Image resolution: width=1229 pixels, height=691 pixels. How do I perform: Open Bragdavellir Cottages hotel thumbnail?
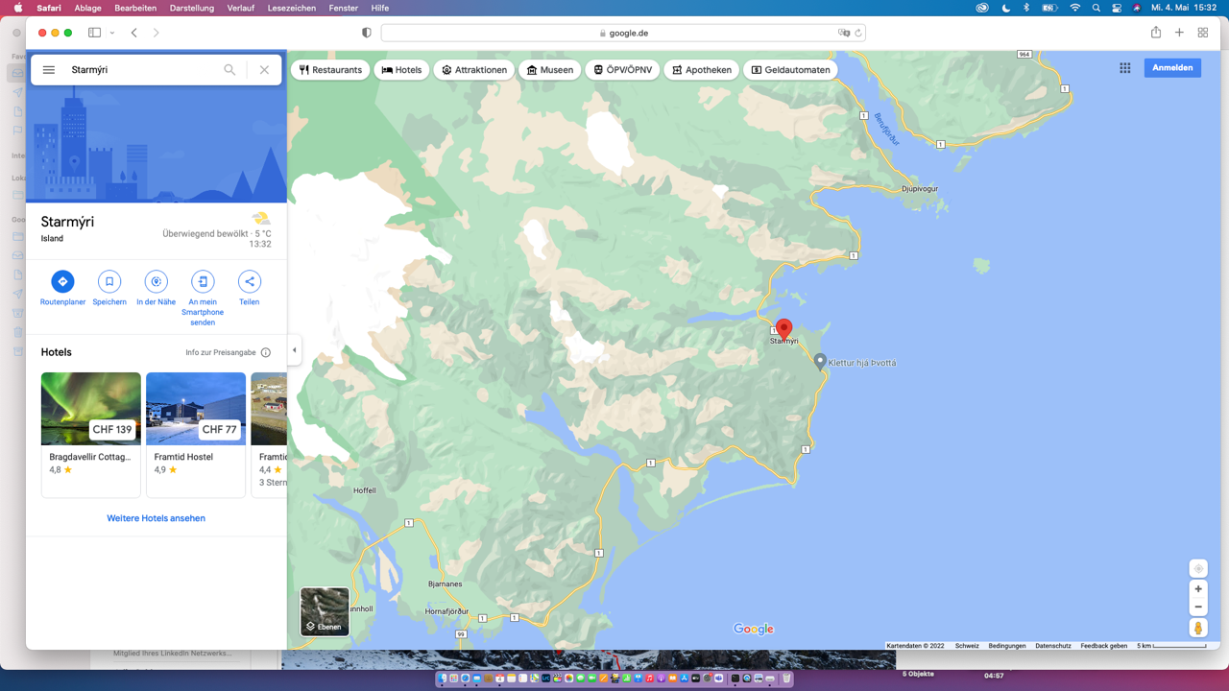91,409
